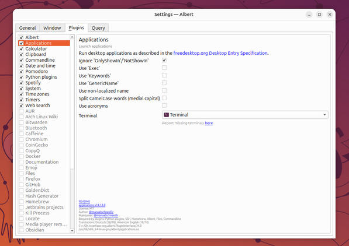Open the Query tab
This screenshot has height=246, width=349.
98,28
